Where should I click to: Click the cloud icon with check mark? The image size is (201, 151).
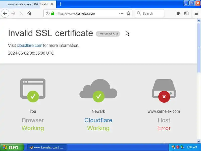pos(98,91)
